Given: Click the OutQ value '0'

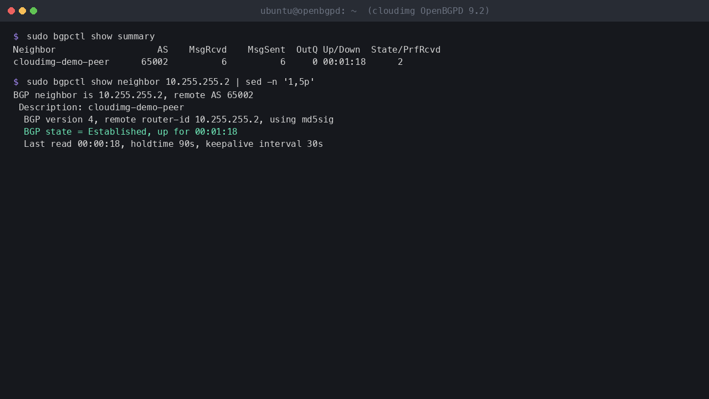Looking at the screenshot, I should 315,62.
